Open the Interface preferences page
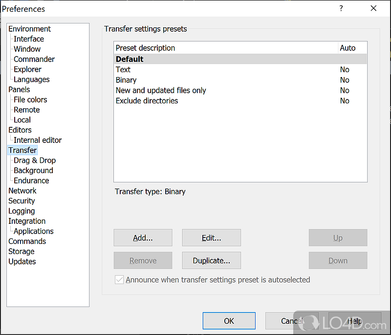The image size is (391, 335). coord(28,39)
